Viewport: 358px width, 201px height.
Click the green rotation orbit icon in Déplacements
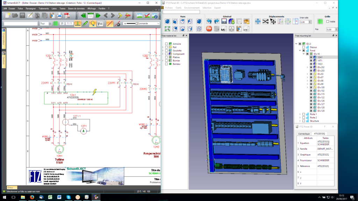288,21
